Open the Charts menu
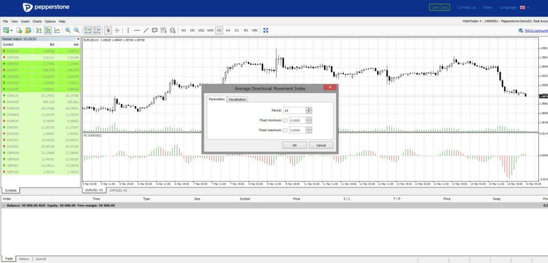Image resolution: width=548 pixels, height=263 pixels. [x=37, y=21]
